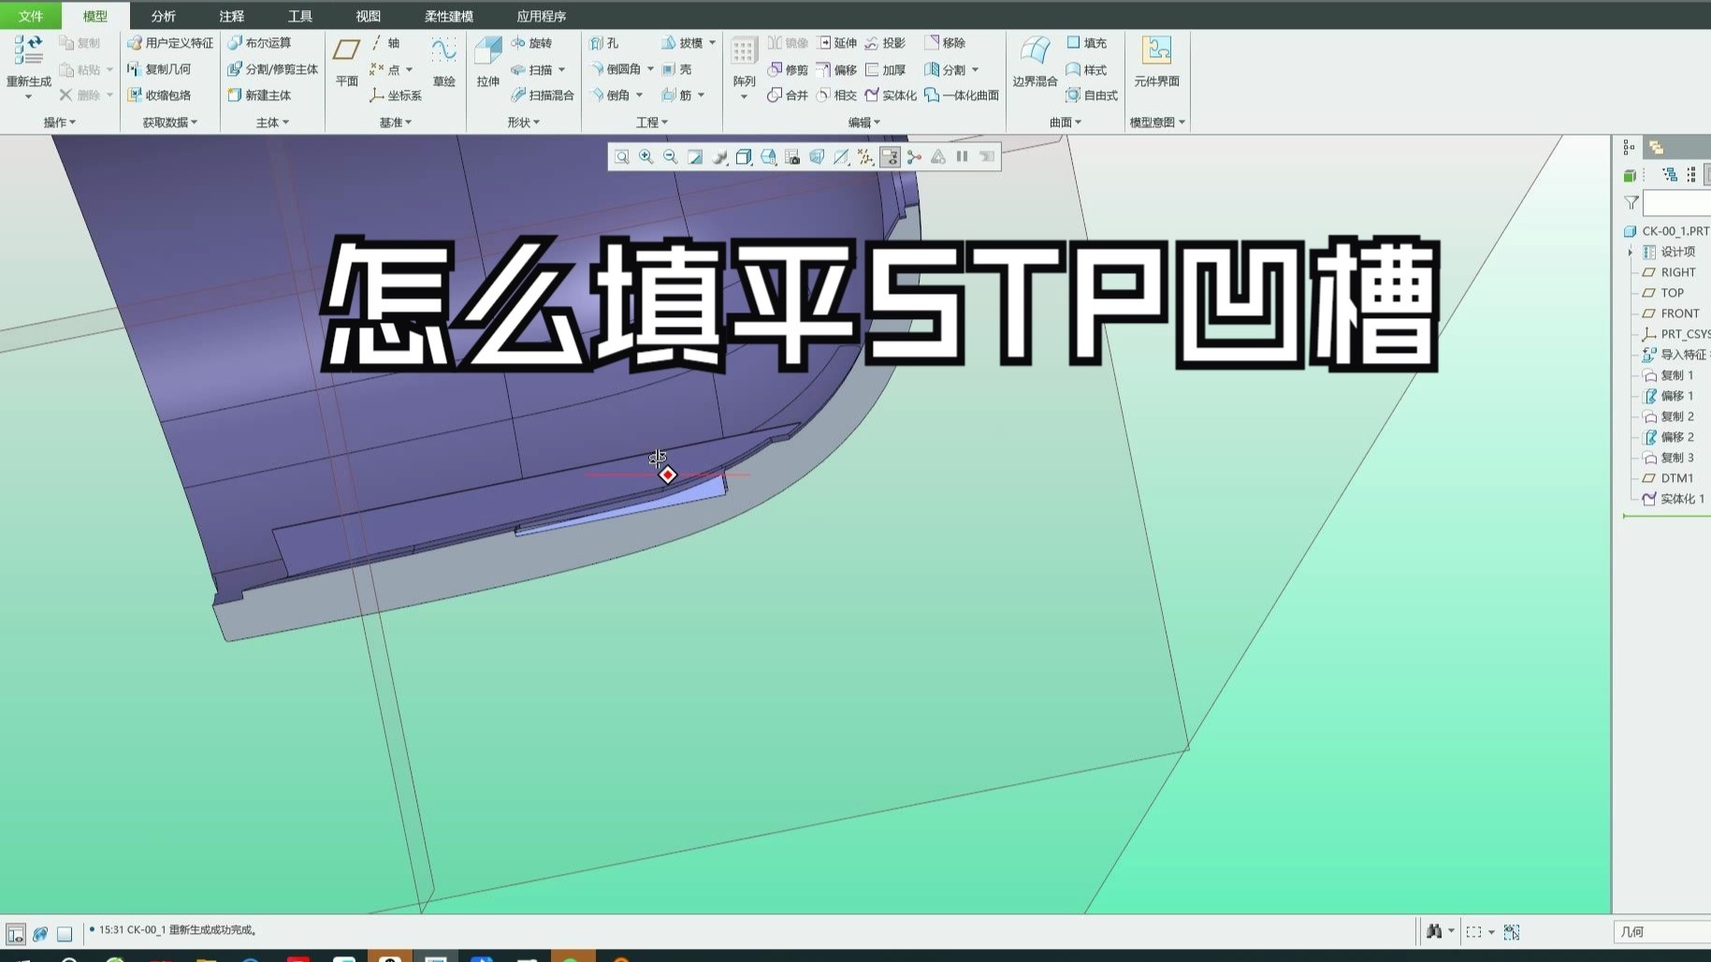Start the 孔 (Hole) tool
Viewport: 1711px width, 962px height.
pos(609,42)
